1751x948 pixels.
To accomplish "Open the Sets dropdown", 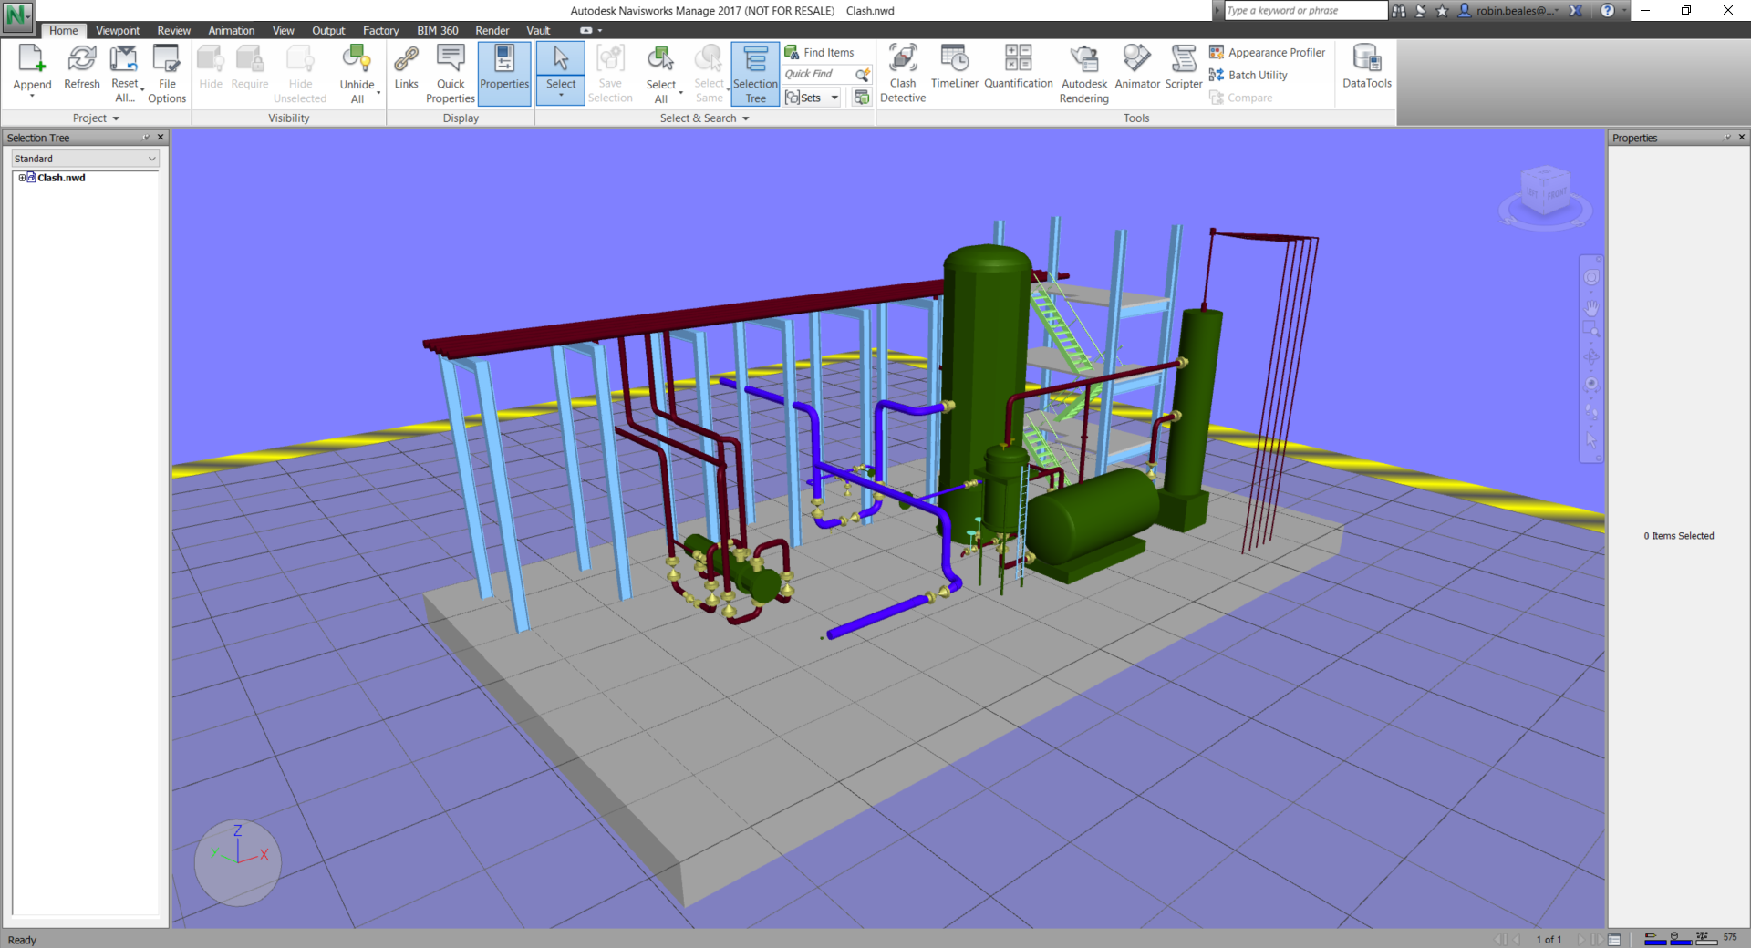I will pos(834,98).
